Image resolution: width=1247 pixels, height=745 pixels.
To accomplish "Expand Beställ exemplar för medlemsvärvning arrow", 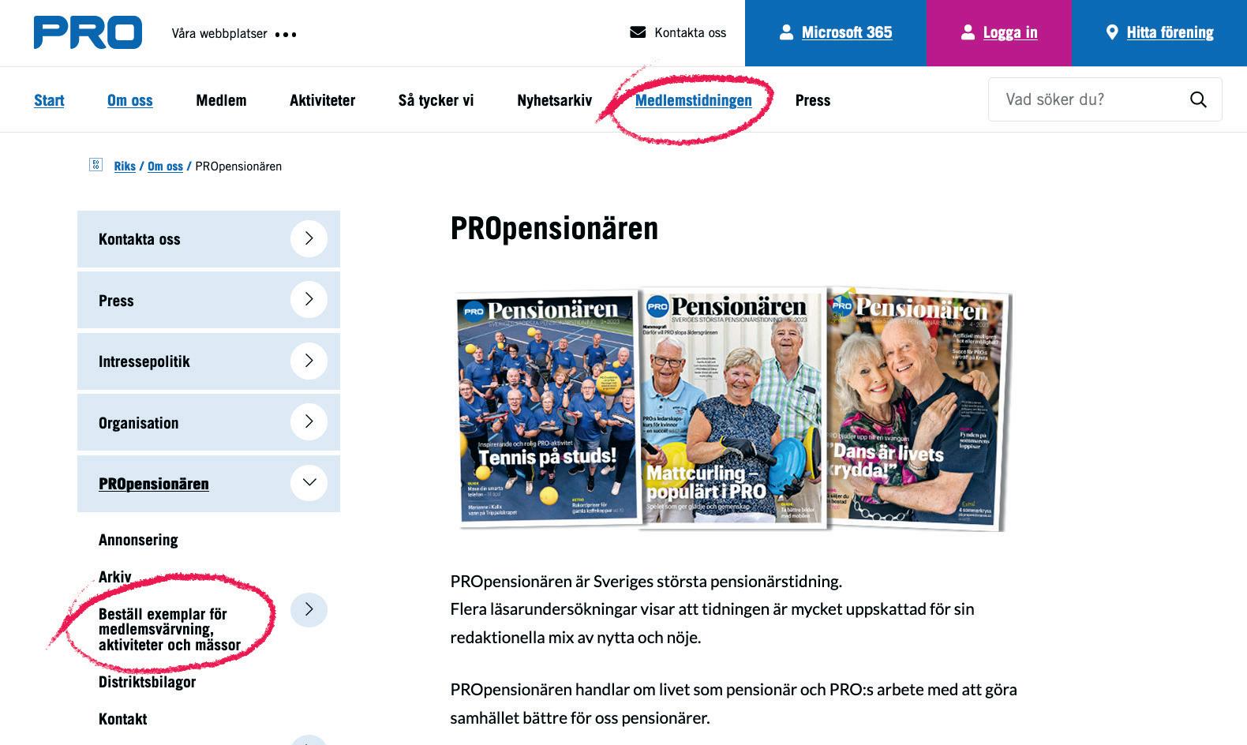I will click(x=309, y=609).
